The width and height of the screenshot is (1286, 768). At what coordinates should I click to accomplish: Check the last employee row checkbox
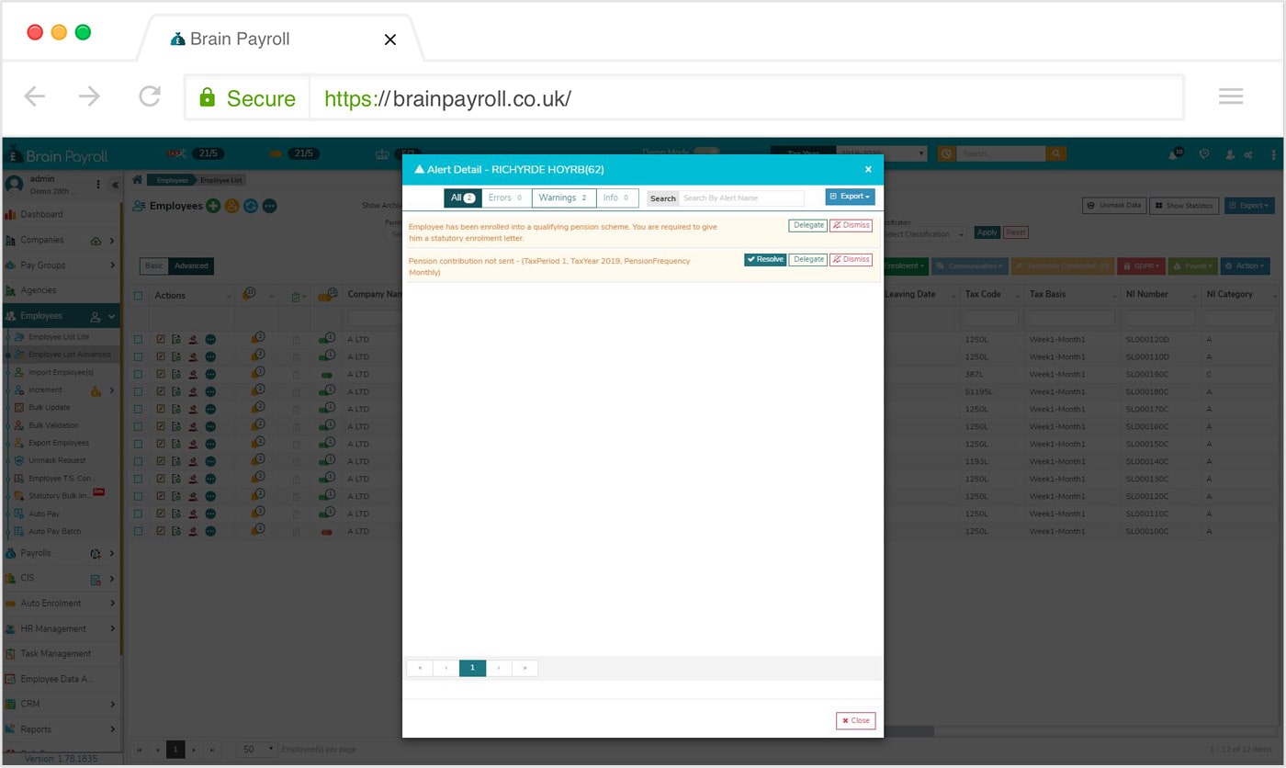click(x=139, y=531)
